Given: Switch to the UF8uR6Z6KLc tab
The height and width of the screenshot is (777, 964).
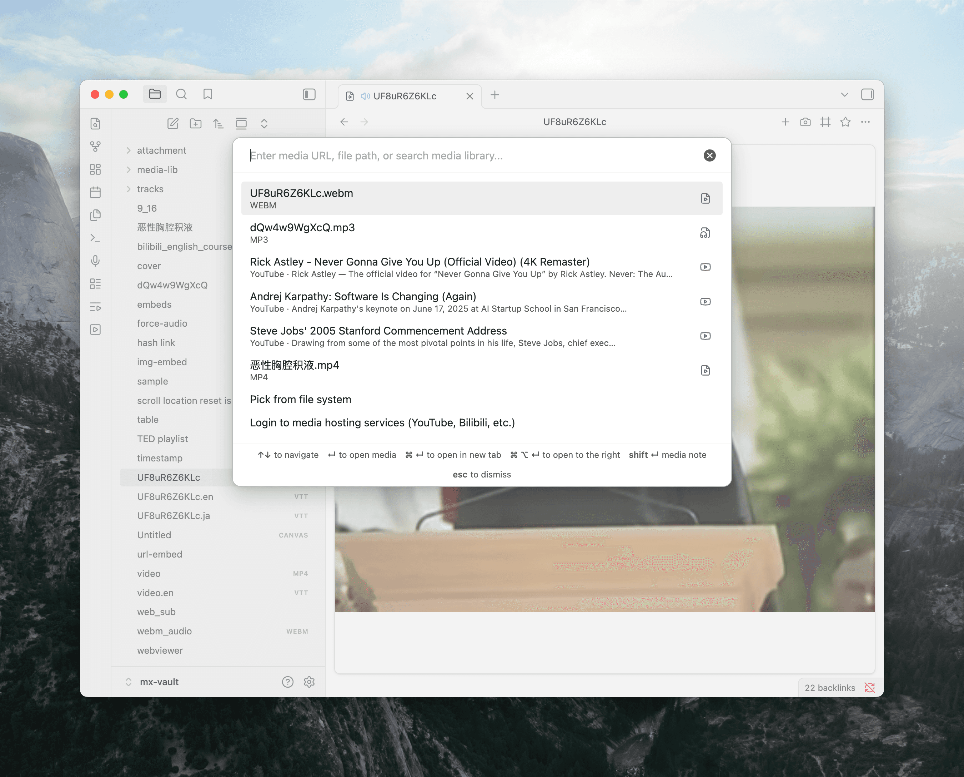Looking at the screenshot, I should [405, 96].
